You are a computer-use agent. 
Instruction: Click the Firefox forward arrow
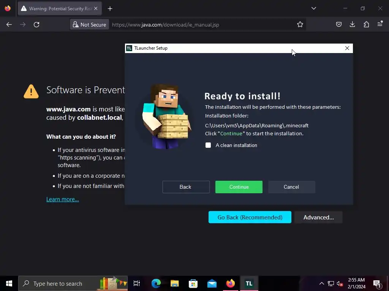tap(23, 25)
